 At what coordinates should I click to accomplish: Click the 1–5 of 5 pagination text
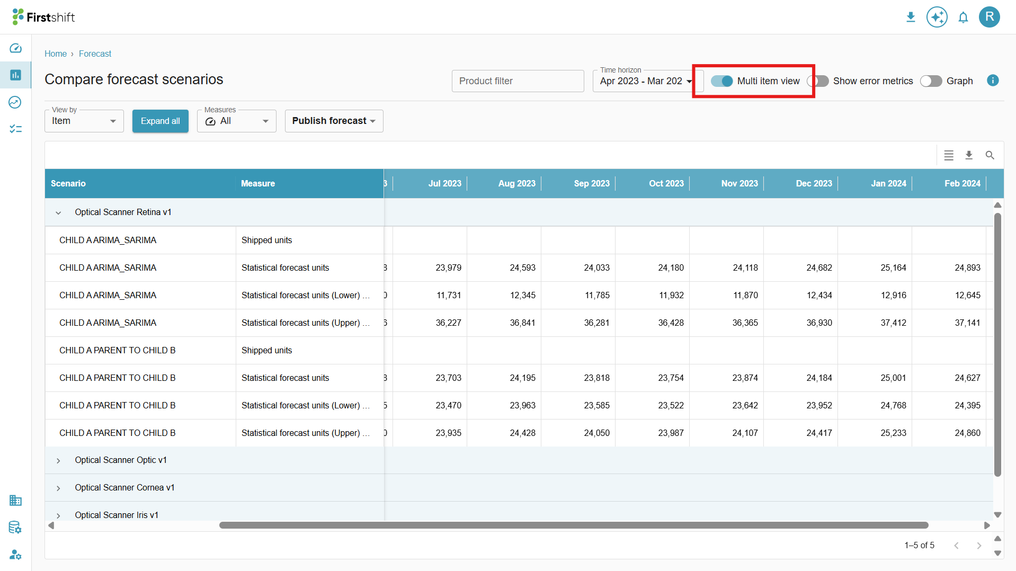click(919, 545)
